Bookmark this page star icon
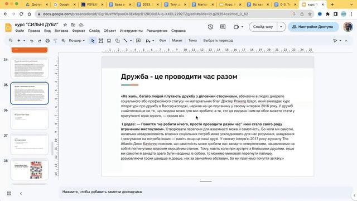The height and width of the screenshot is (201, 357). pyautogui.click(x=310, y=14)
